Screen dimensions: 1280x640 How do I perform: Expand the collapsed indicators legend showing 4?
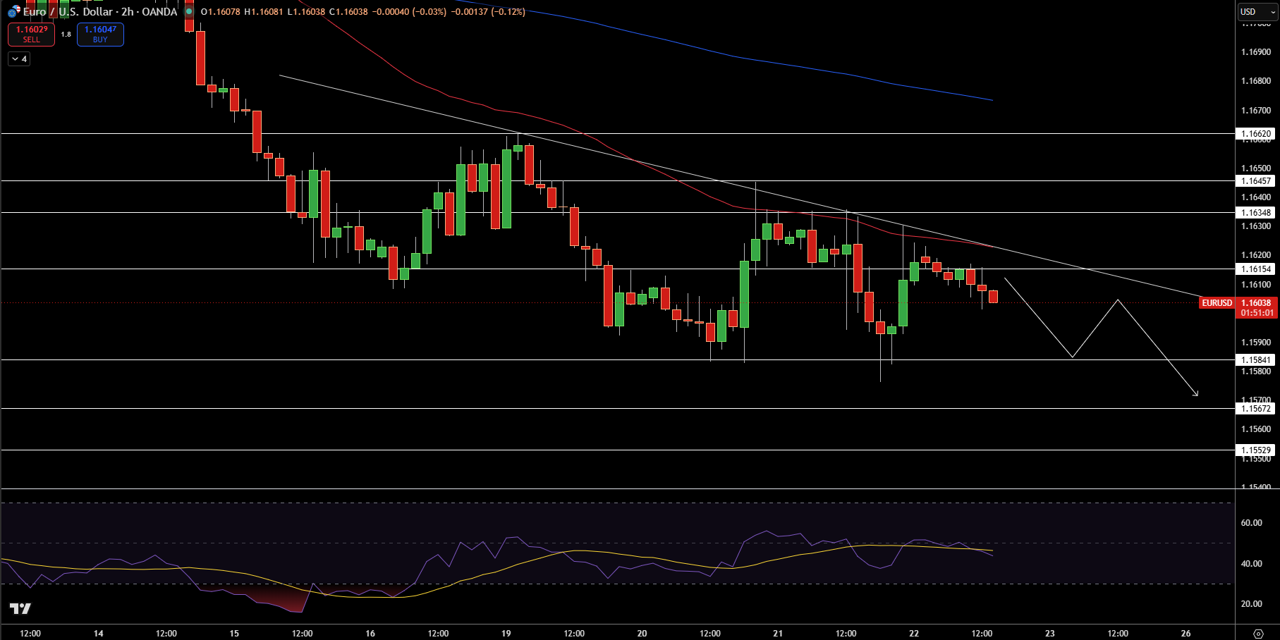(19, 59)
